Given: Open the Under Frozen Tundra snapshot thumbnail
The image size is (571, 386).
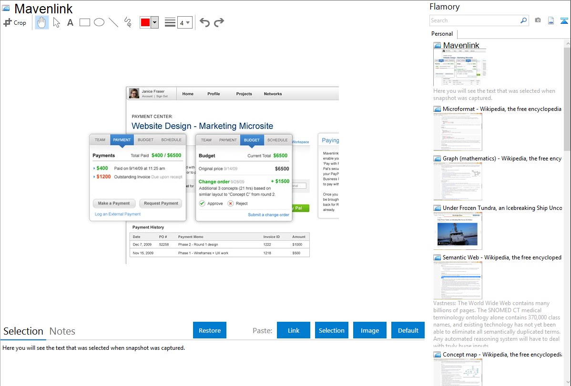Looking at the screenshot, I should pyautogui.click(x=458, y=231).
